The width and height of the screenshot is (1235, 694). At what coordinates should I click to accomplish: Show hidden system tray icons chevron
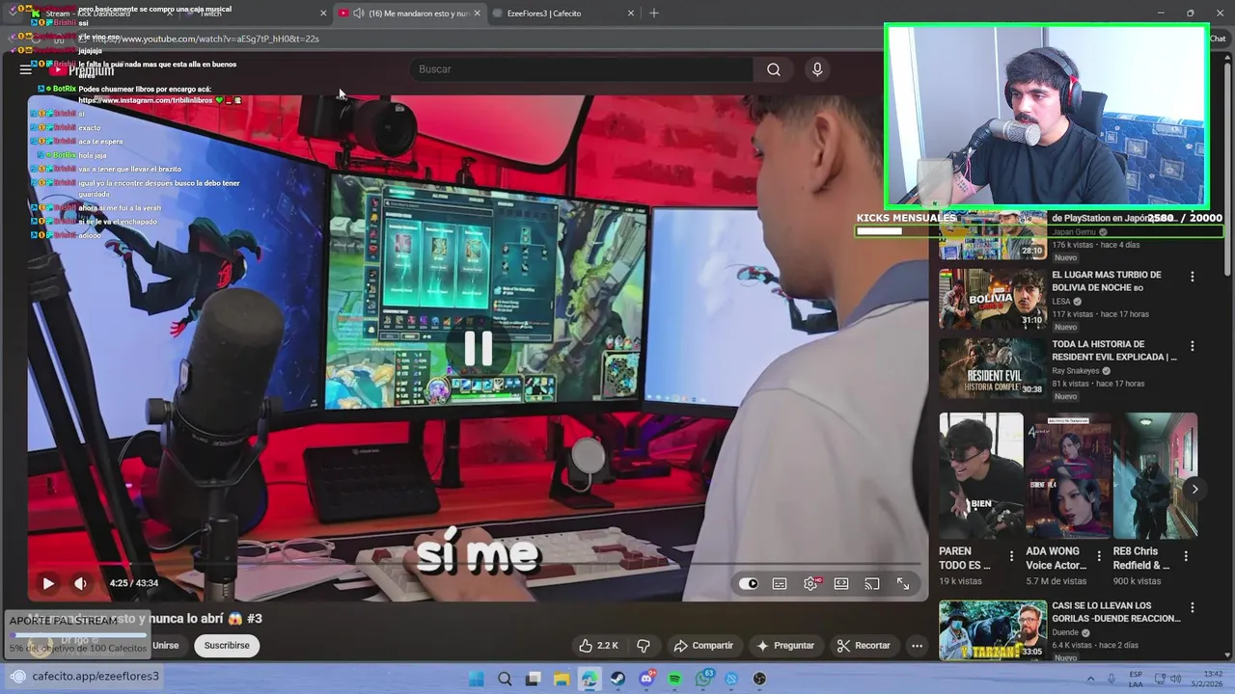[1090, 679]
